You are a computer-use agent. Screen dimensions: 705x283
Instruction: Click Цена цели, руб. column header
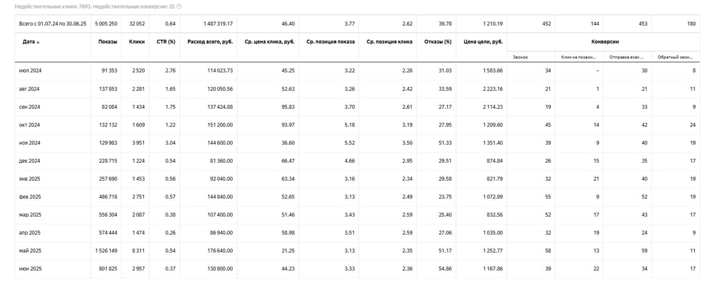click(x=483, y=42)
